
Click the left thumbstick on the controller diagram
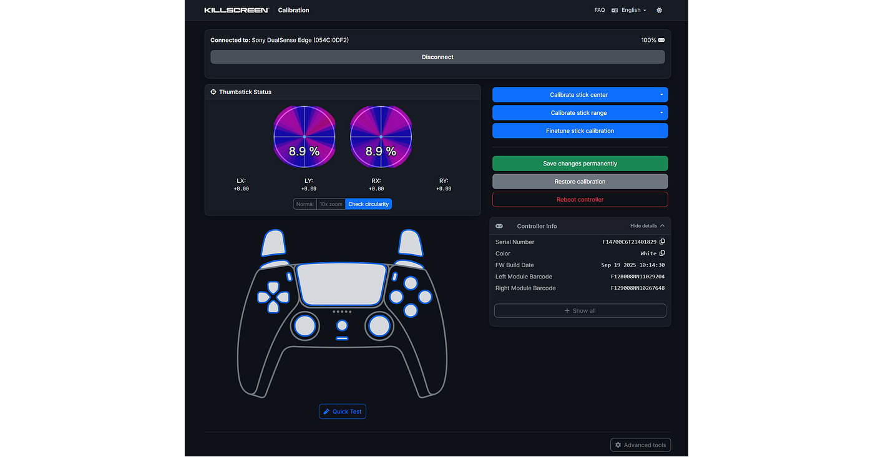pyautogui.click(x=305, y=325)
